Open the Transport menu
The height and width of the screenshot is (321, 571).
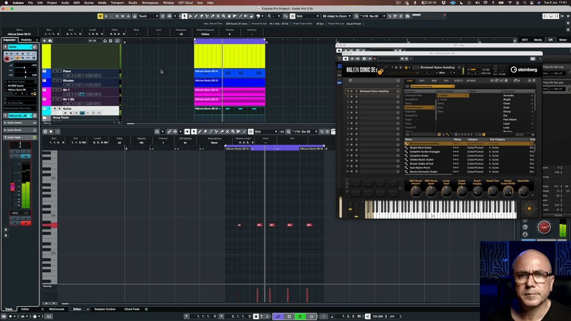tap(117, 2)
